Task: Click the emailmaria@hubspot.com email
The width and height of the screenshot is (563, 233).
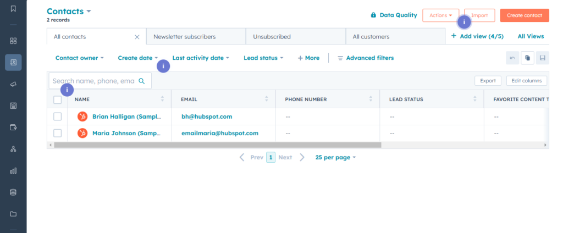Action: pos(220,133)
